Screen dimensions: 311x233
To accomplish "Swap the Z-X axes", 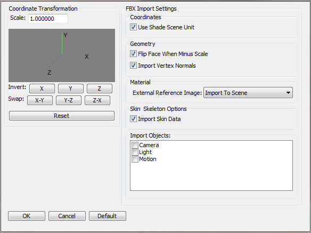I will tap(97, 100).
